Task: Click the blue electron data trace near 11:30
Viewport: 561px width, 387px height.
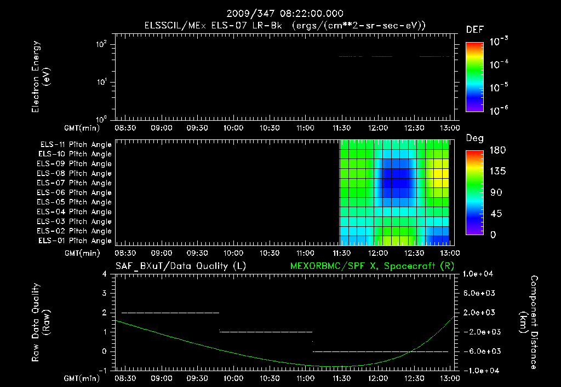Action: coord(351,56)
